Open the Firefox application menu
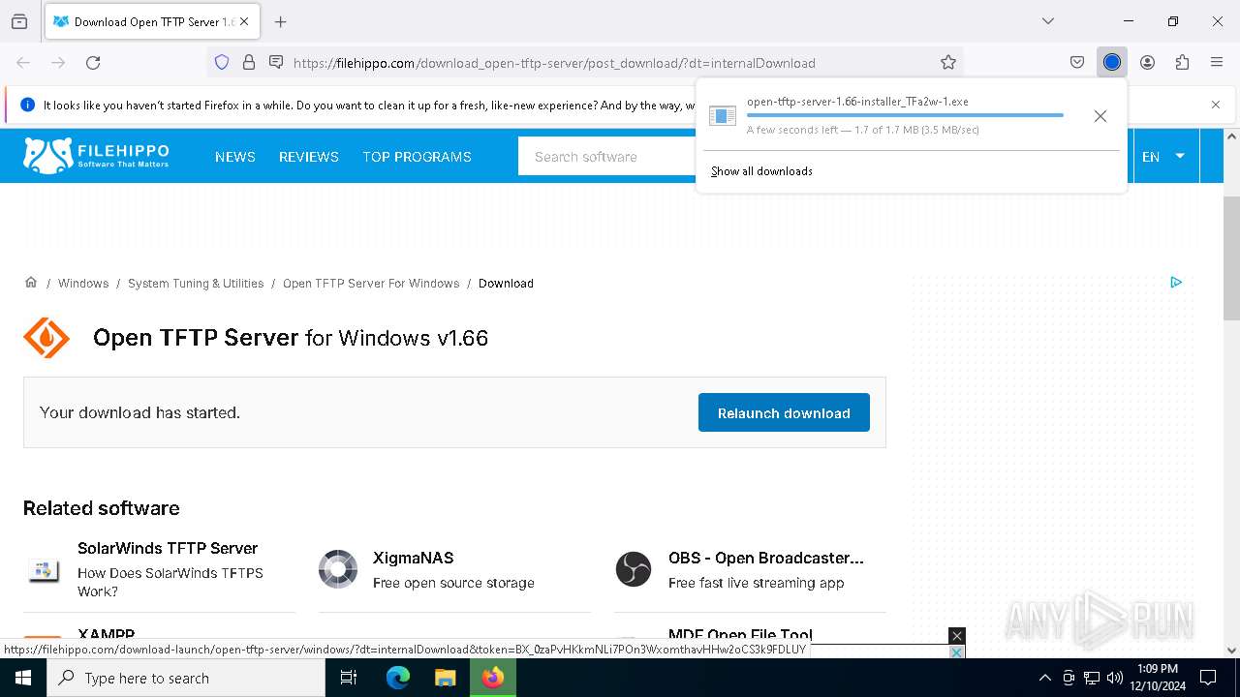The width and height of the screenshot is (1240, 697). tap(1217, 63)
